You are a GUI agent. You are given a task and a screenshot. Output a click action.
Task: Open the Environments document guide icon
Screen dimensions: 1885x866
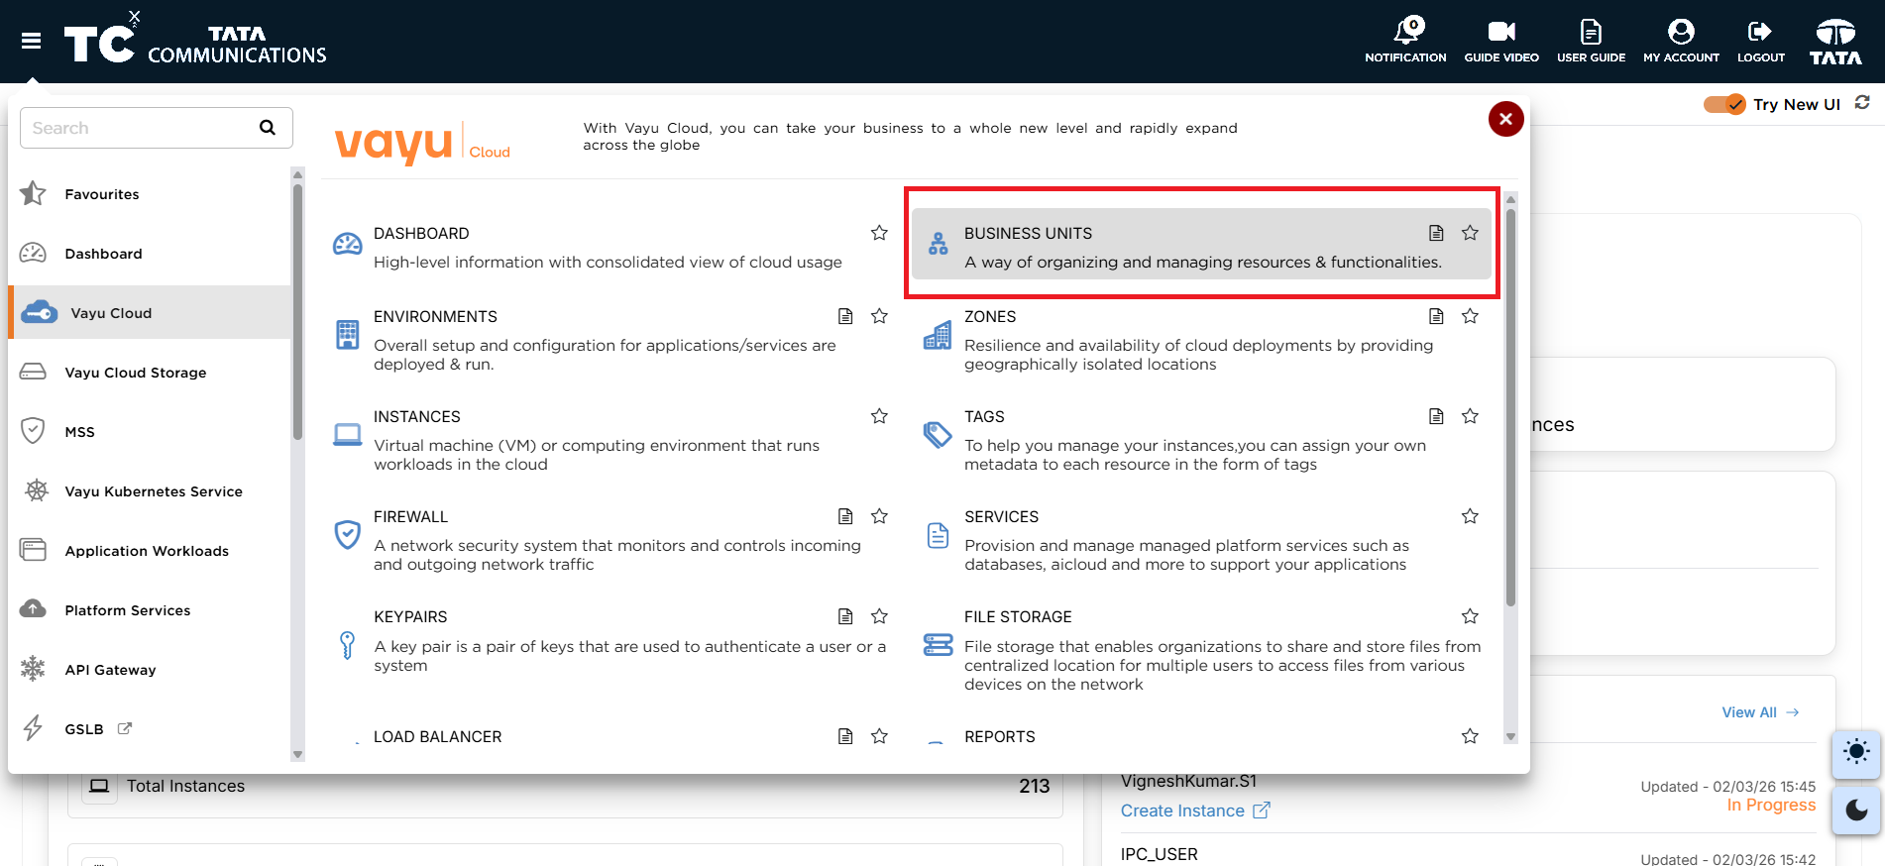click(845, 316)
